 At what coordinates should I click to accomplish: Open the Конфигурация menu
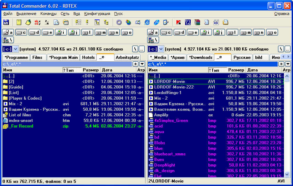[97, 14]
